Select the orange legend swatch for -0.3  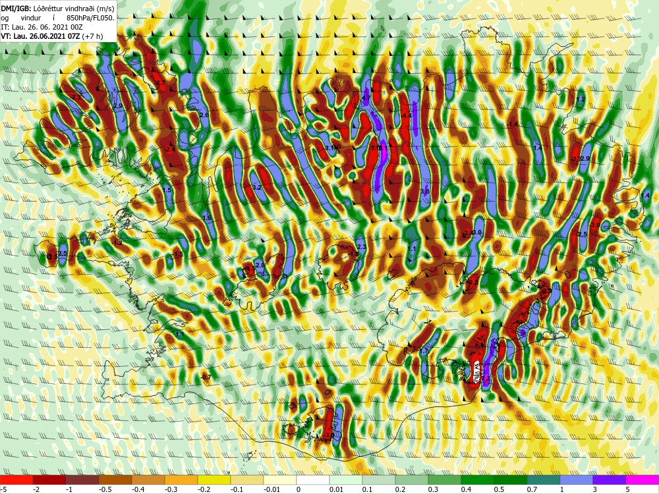pyautogui.click(x=181, y=480)
